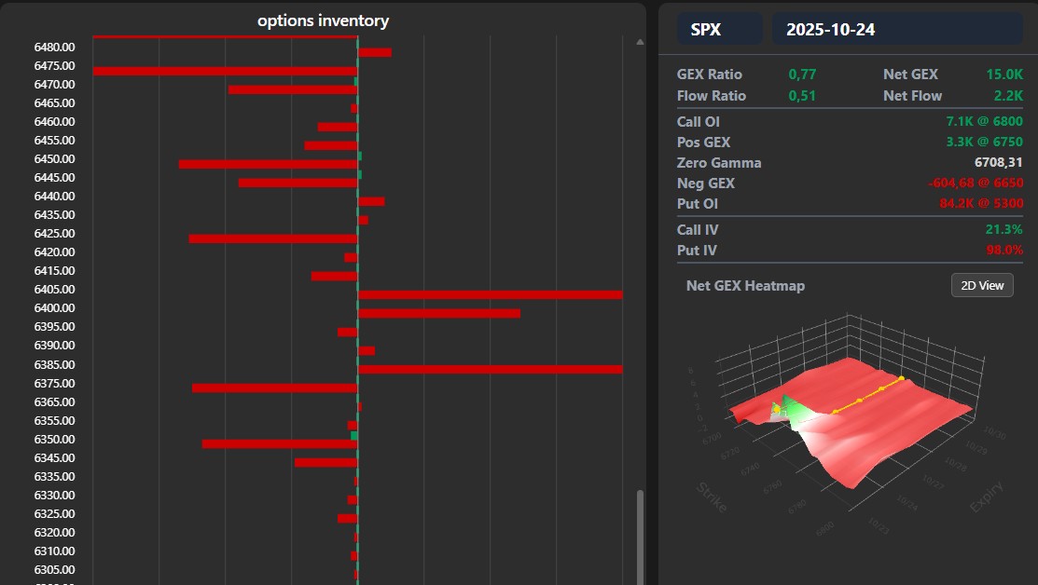Click the long red bar at 6405.00
This screenshot has height=585, width=1038.
tap(490, 294)
